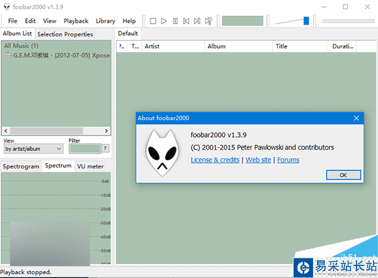Click the Album column header
This screenshot has height=278, width=378.
point(239,46)
